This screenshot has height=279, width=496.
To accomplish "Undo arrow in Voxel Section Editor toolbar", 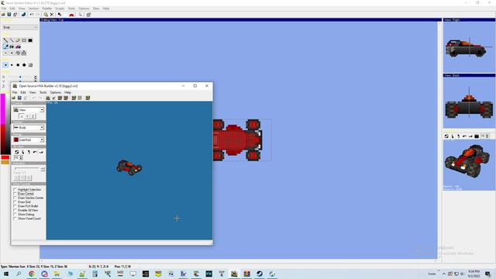I will point(32,15).
